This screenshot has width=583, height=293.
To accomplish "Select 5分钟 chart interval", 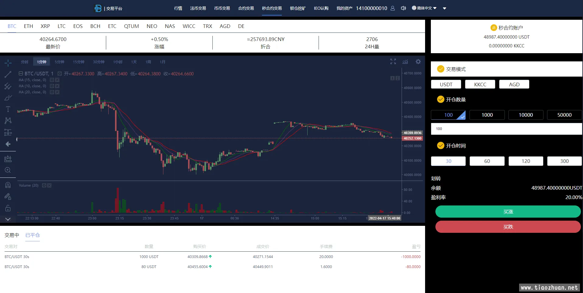I will tap(60, 62).
